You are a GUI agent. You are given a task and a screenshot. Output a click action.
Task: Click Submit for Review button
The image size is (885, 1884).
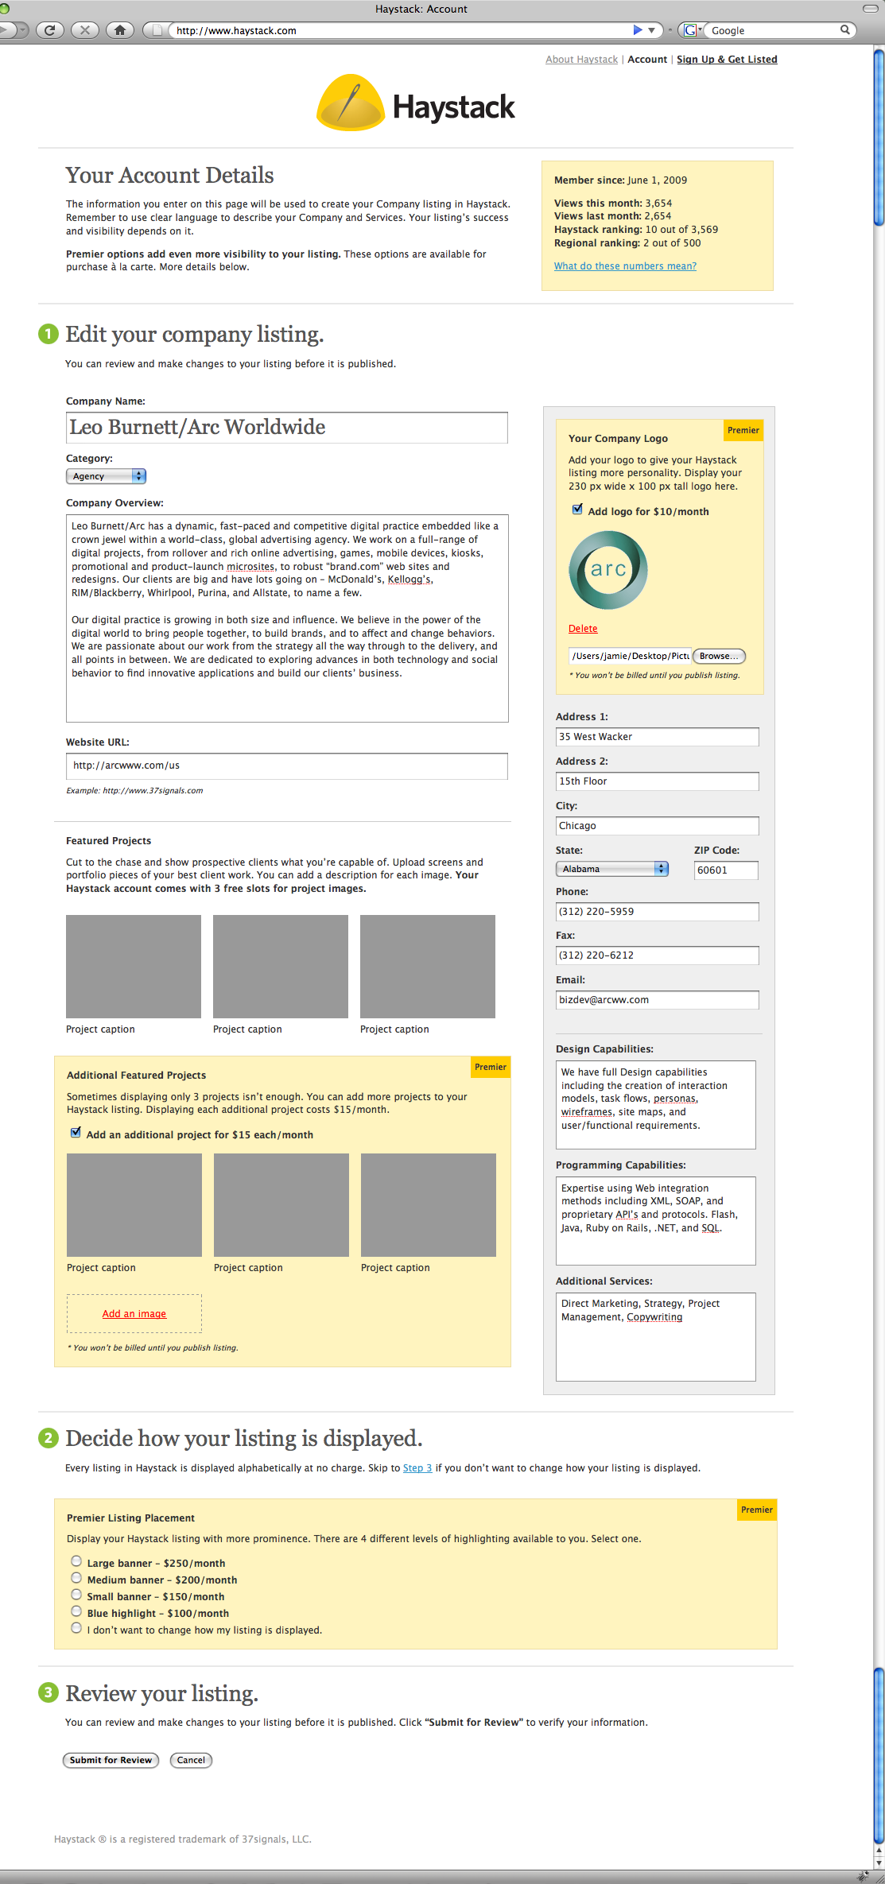[x=111, y=1760]
